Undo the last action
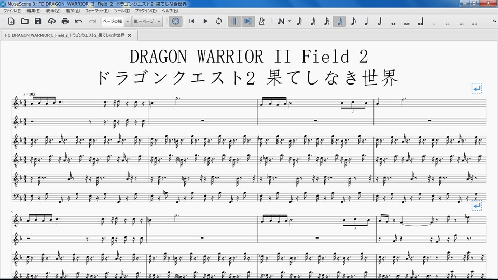Screen dimensions: 498x280 pos(79,21)
